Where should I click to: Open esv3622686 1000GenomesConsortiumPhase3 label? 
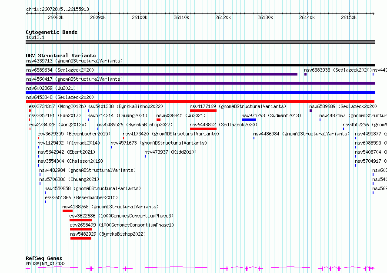(x=121, y=216)
